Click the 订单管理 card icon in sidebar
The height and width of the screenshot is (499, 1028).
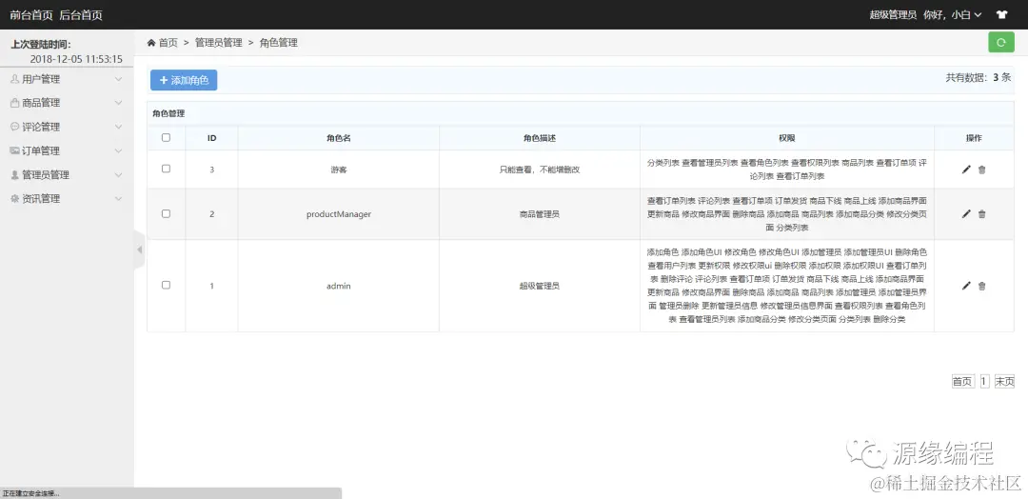click(14, 150)
